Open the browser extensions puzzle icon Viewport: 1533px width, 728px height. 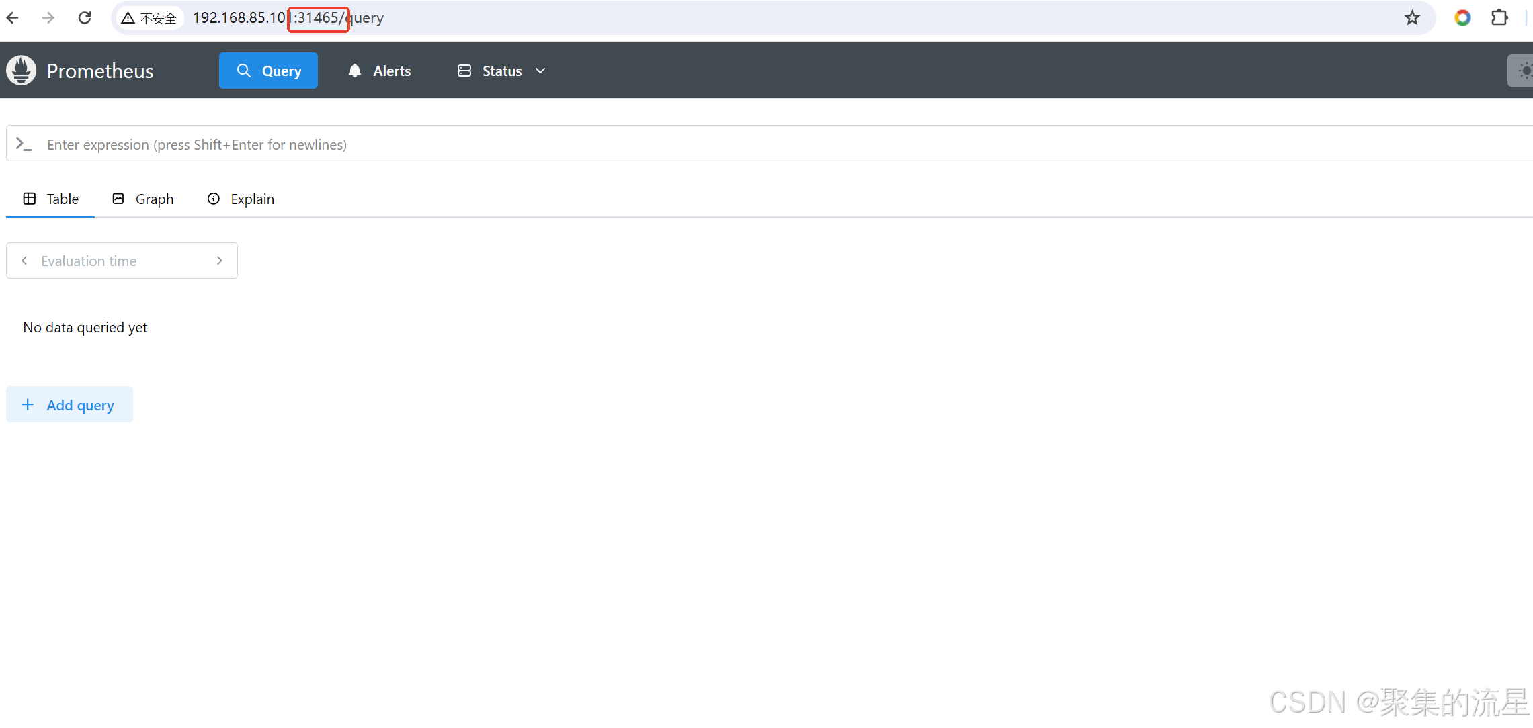(1499, 18)
